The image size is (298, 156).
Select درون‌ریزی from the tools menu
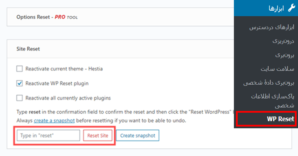click(283, 41)
